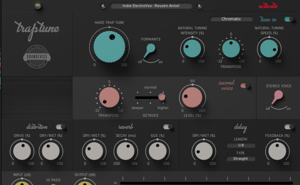Viewport: 300px width, 185px height.
Task: Click the Output (dB) knob
Action: [x=85, y=183]
